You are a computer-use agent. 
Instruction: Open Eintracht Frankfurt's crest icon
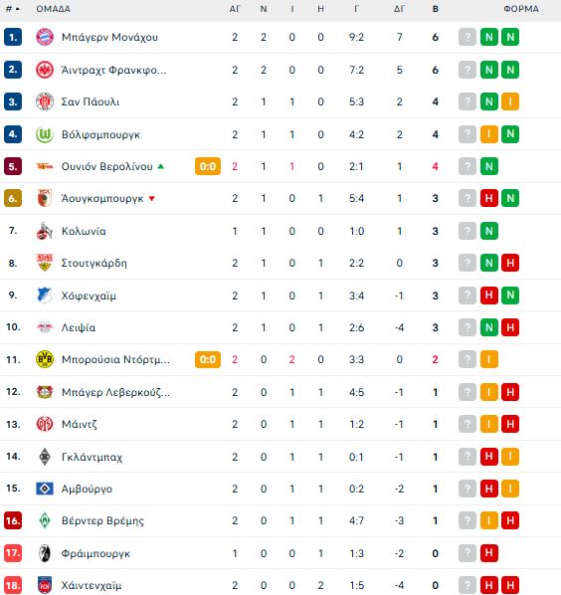click(45, 70)
